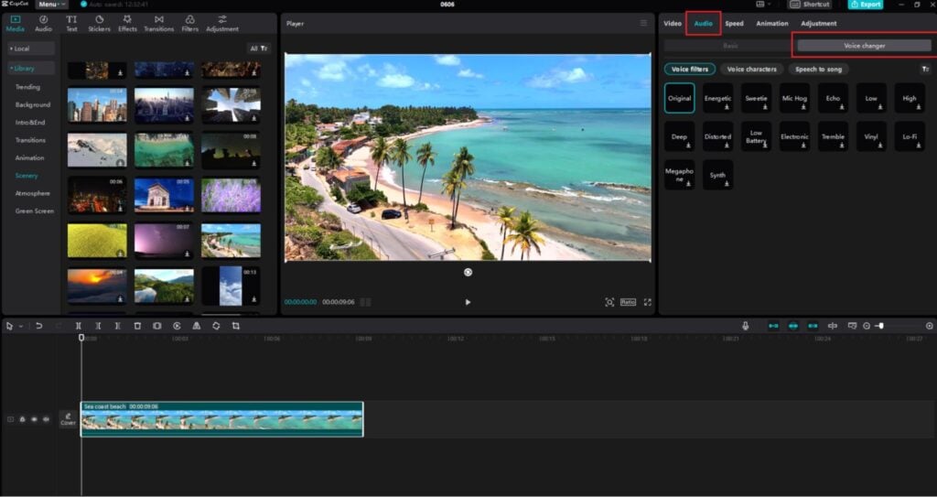The height and width of the screenshot is (497, 937).
Task: Switch to the Speed tab
Action: (x=734, y=23)
